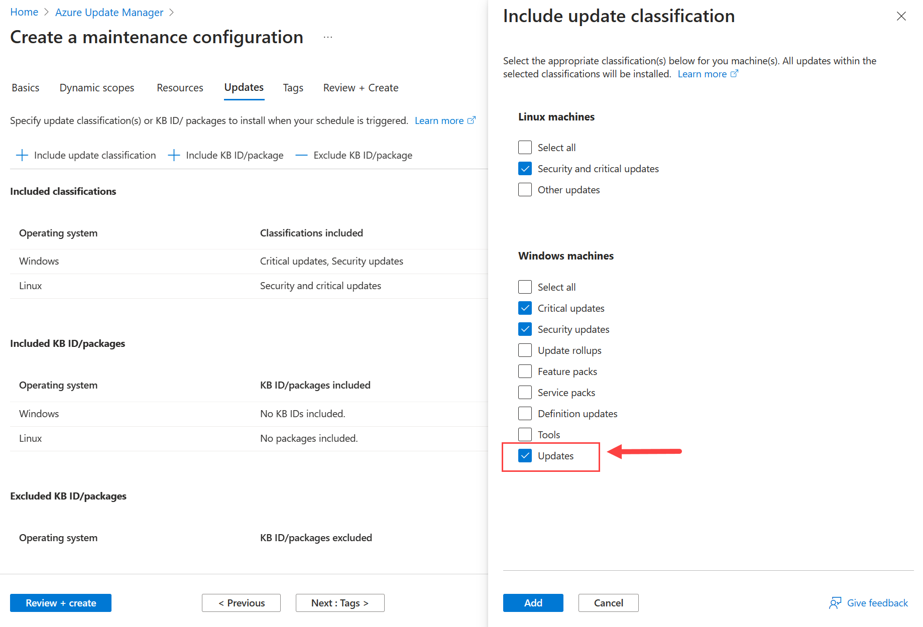Disable the highlighted Updates checkbox
The image size is (923, 627).
click(x=525, y=455)
